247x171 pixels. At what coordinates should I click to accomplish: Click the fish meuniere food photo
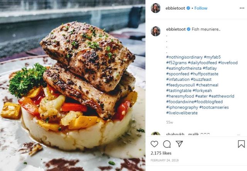(x=73, y=85)
